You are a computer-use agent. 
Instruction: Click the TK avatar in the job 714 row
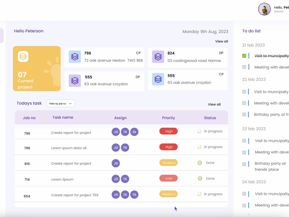pyautogui.click(x=125, y=179)
